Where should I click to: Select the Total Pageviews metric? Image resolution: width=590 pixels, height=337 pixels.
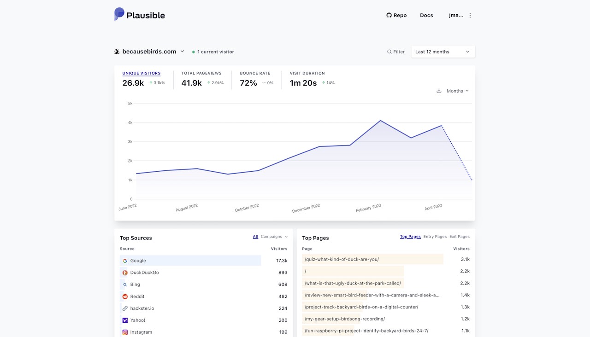[x=202, y=79]
